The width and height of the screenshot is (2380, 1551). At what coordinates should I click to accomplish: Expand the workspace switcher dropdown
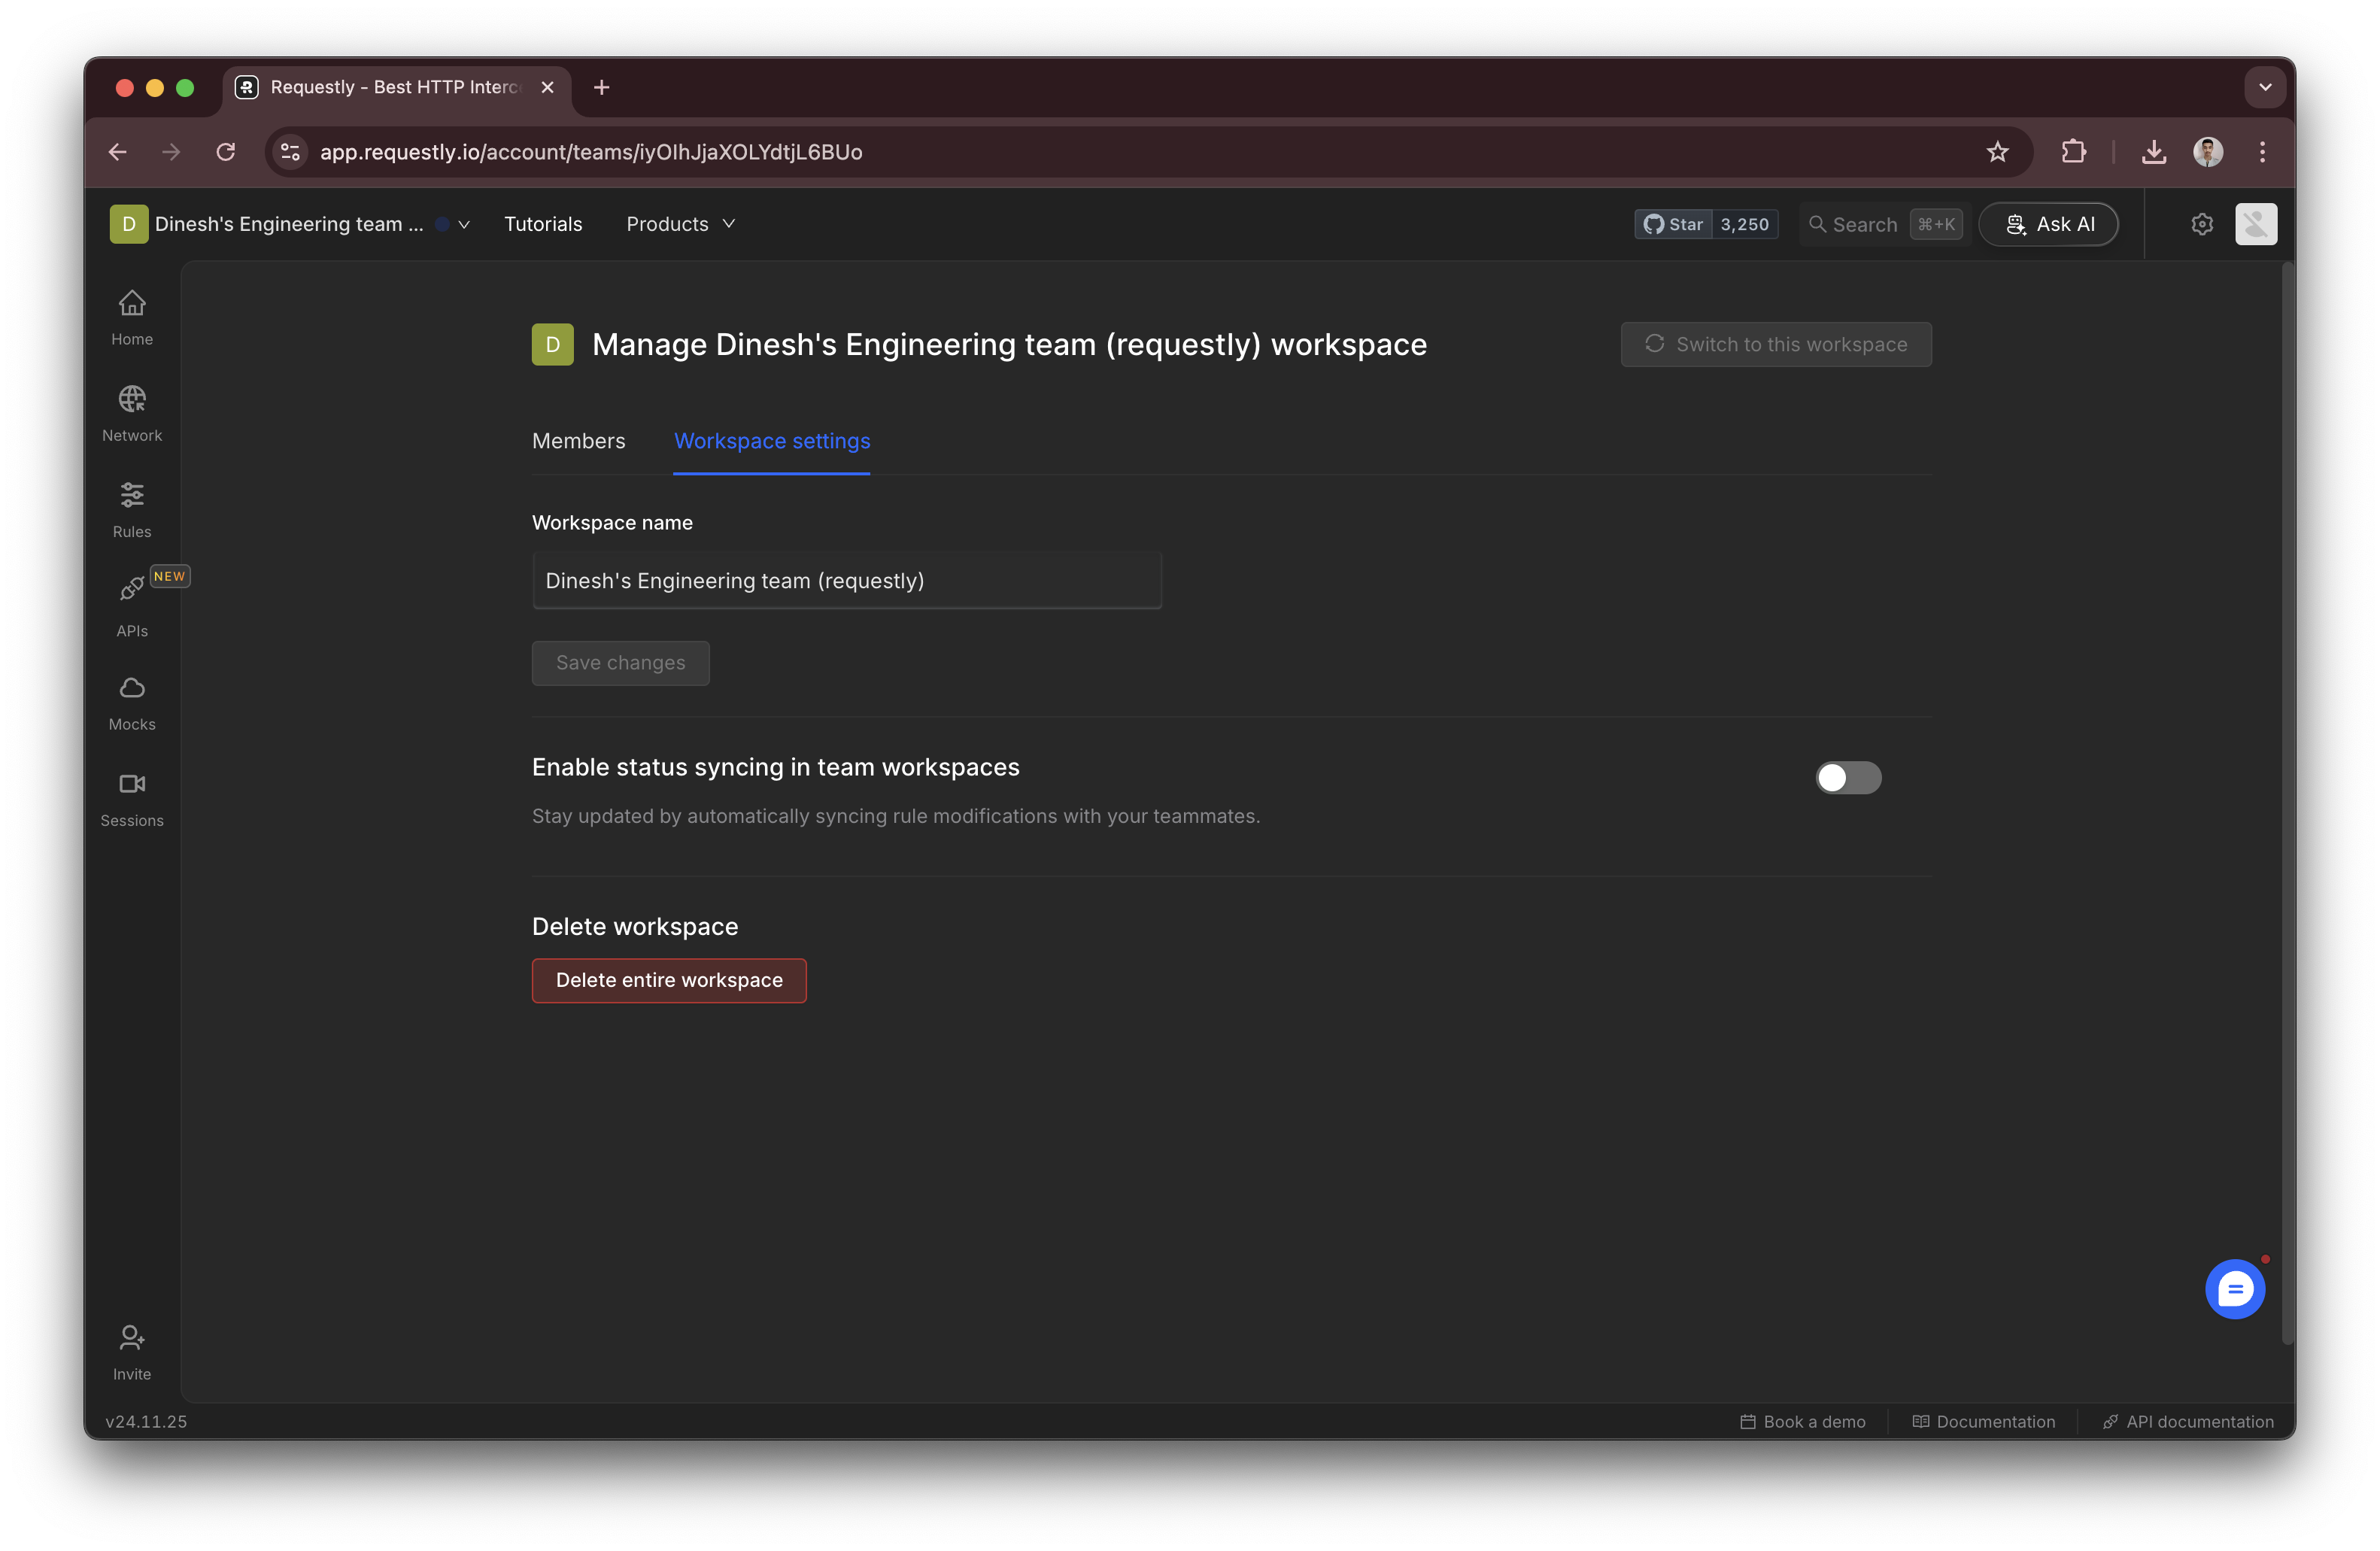click(464, 224)
